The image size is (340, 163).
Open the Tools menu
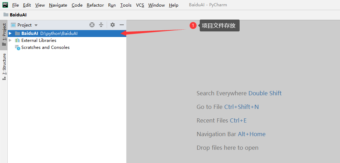click(x=126, y=5)
